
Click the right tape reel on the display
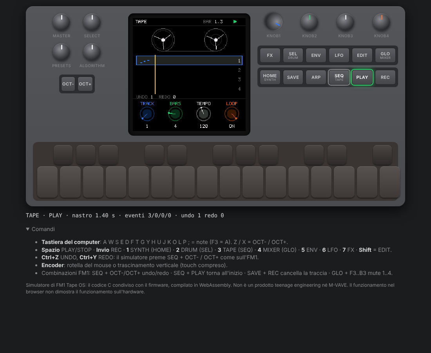point(216,40)
